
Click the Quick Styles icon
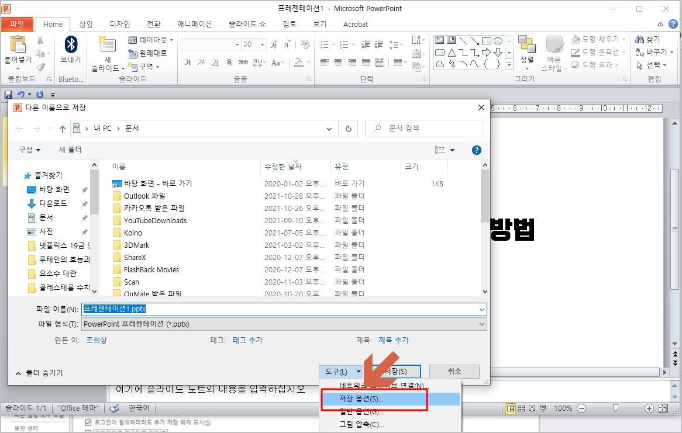(x=554, y=45)
